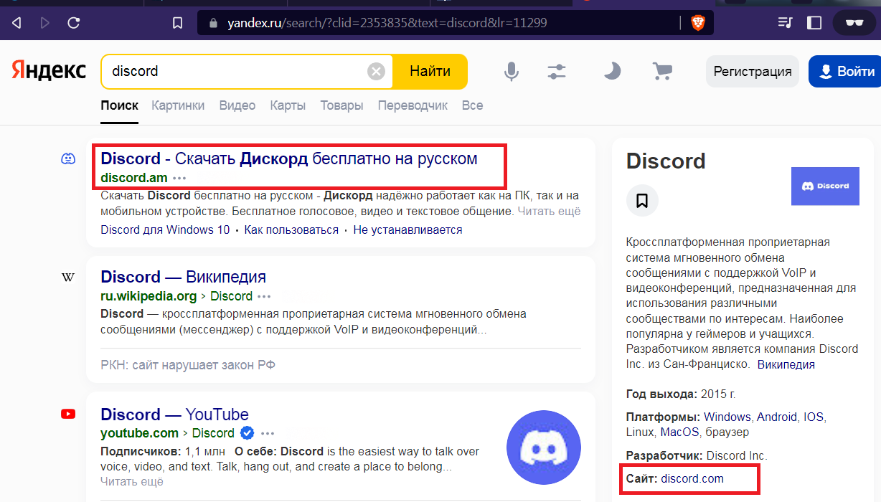
Task: Go back with the browser back arrow
Action: [17, 23]
